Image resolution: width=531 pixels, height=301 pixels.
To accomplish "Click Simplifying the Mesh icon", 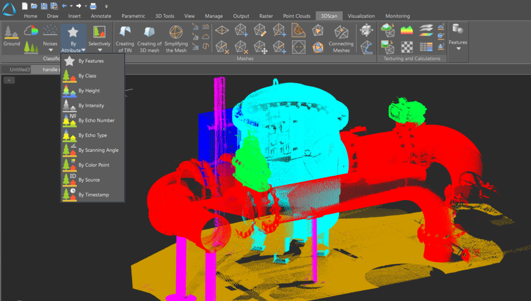I will [176, 38].
